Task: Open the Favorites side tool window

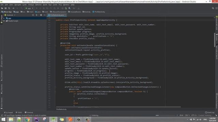Action: coord(1,89)
